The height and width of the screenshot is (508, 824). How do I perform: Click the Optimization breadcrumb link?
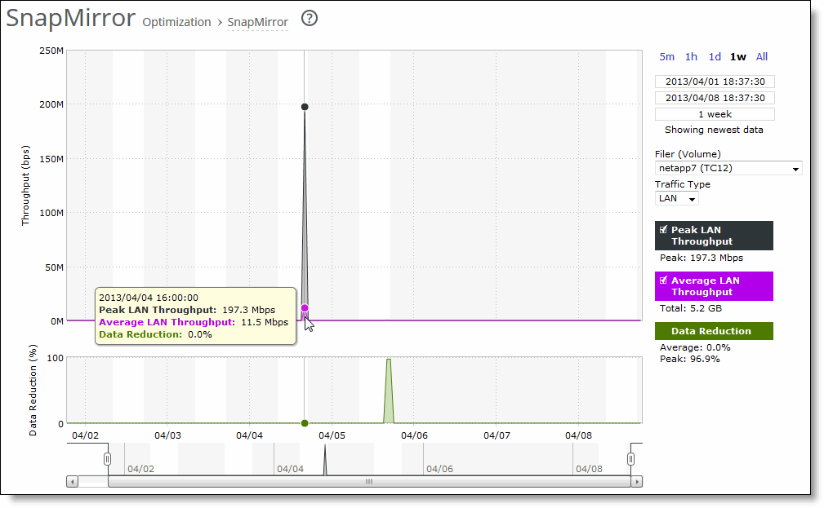pyautogui.click(x=176, y=22)
